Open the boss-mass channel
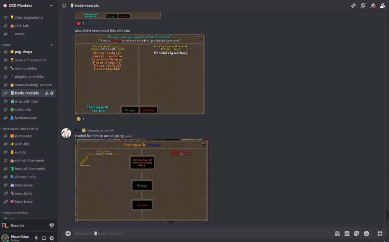Screen dimensions: 389x242 pyautogui.click(x=28, y=185)
